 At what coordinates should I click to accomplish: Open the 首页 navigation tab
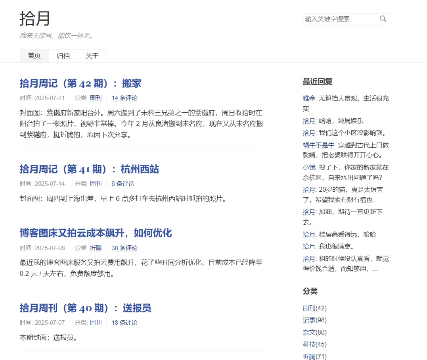[x=34, y=56]
